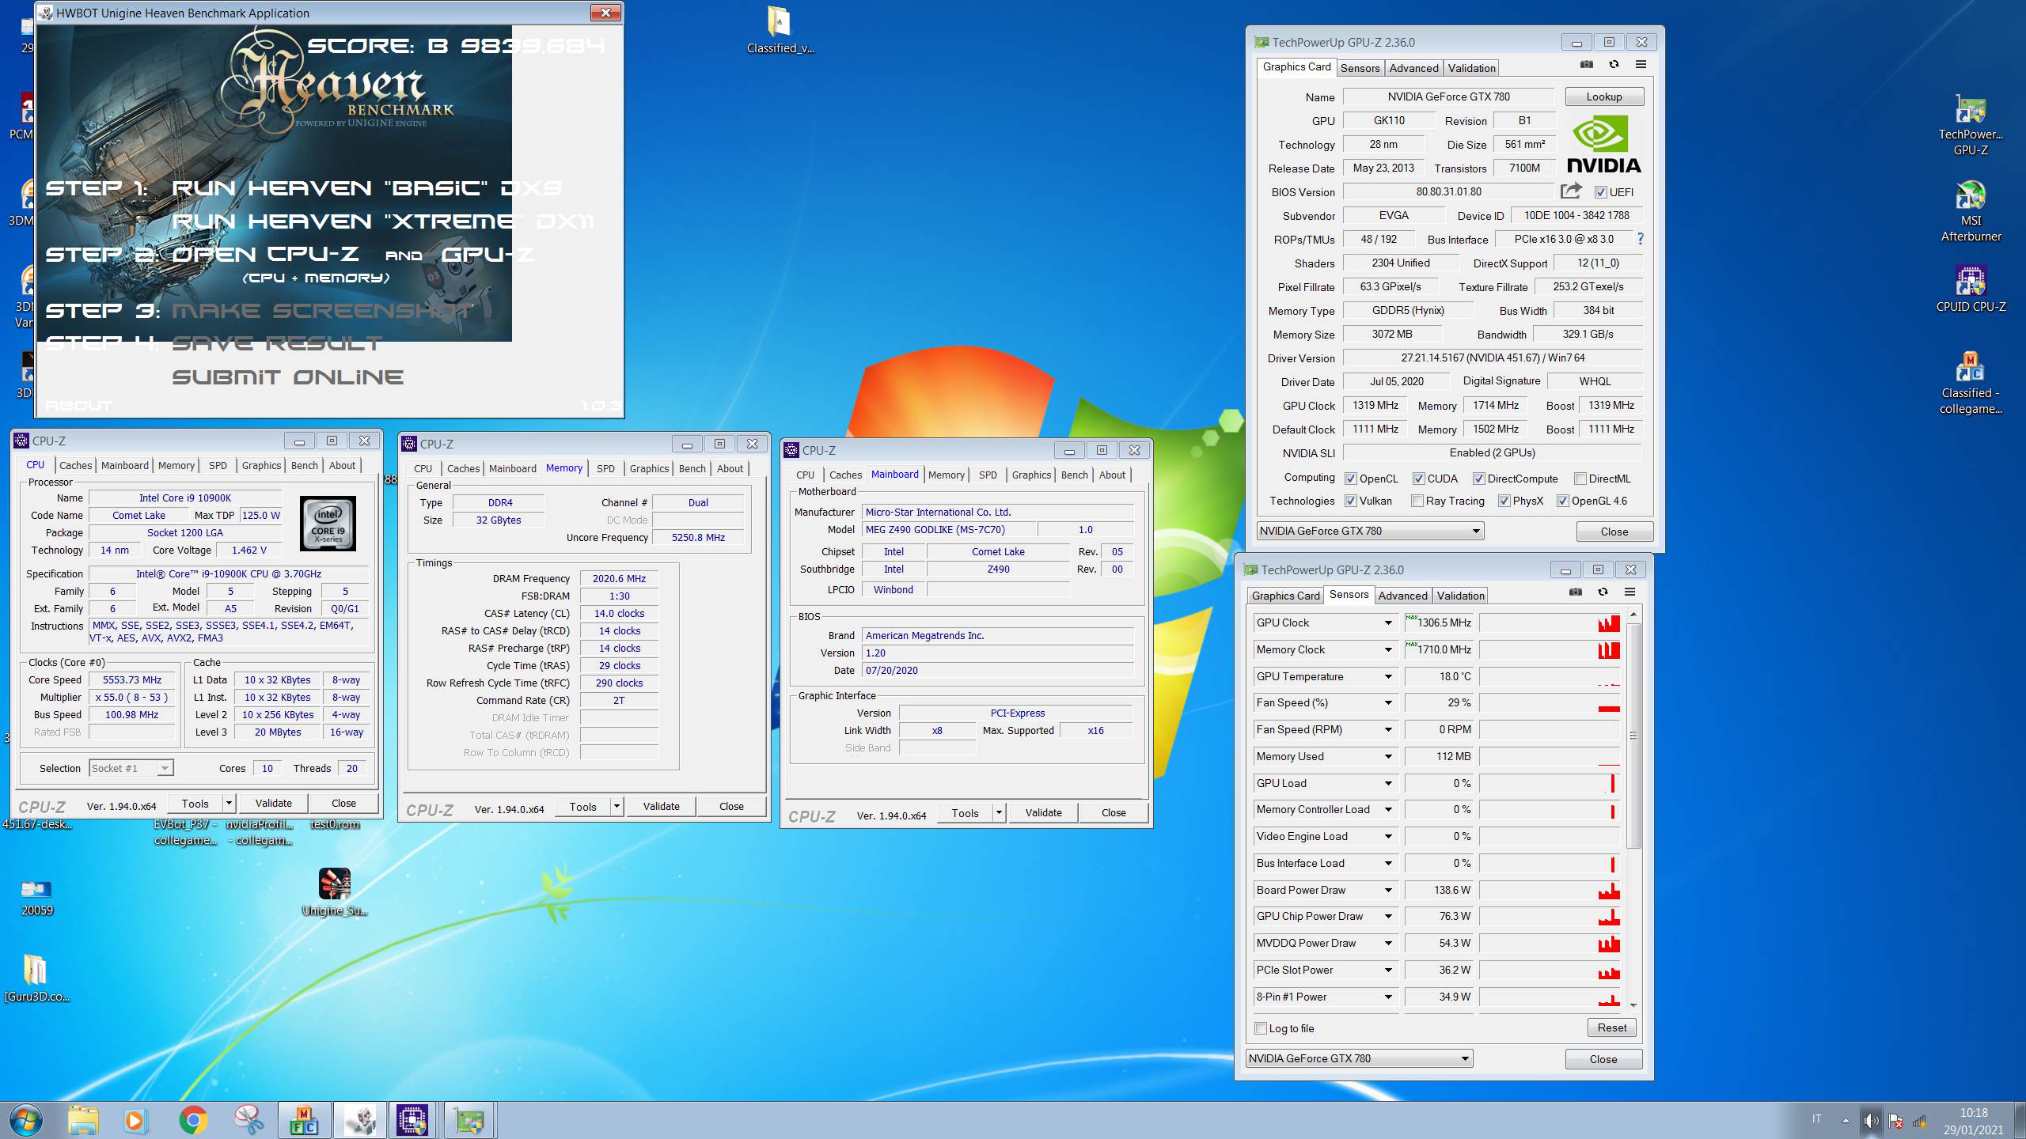The width and height of the screenshot is (2026, 1139).
Task: Click Close button in CPU-Z Mainboard window
Action: [x=1114, y=813]
